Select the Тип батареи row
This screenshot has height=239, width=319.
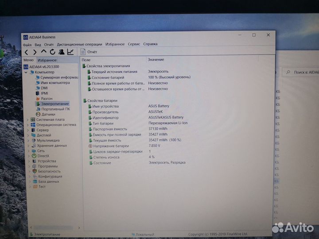139,123
